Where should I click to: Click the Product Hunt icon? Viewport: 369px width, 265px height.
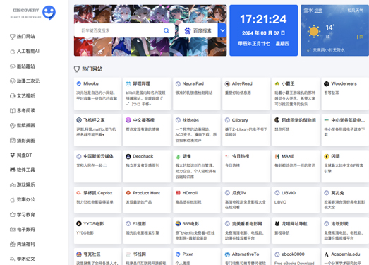click(128, 193)
